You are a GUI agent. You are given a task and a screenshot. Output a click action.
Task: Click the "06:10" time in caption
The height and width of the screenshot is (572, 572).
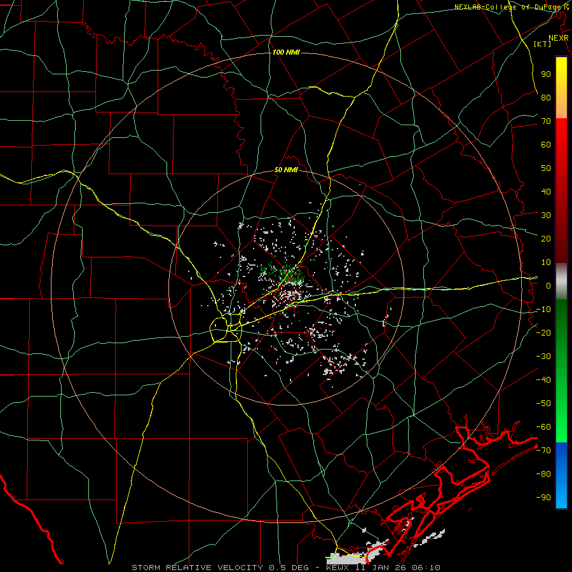425,568
